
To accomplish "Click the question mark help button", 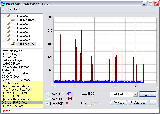I will tap(153, 103).
